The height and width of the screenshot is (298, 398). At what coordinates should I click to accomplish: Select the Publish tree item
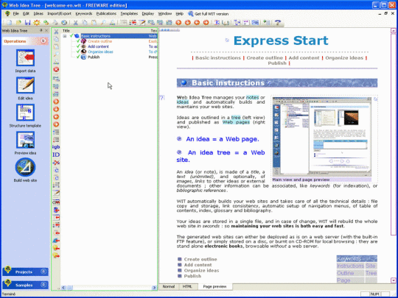point(94,57)
